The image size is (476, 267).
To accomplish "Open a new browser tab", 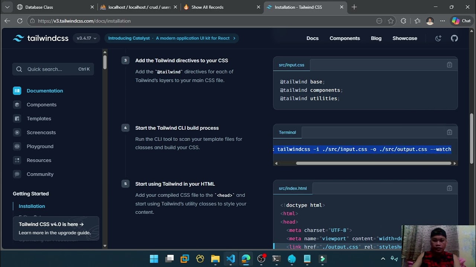I will [x=354, y=7].
